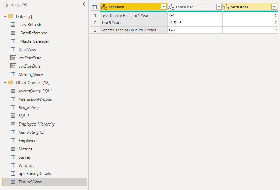Select the LabelDesc column header
Screen dimensions: 280x190
pyautogui.click(x=195, y=7)
